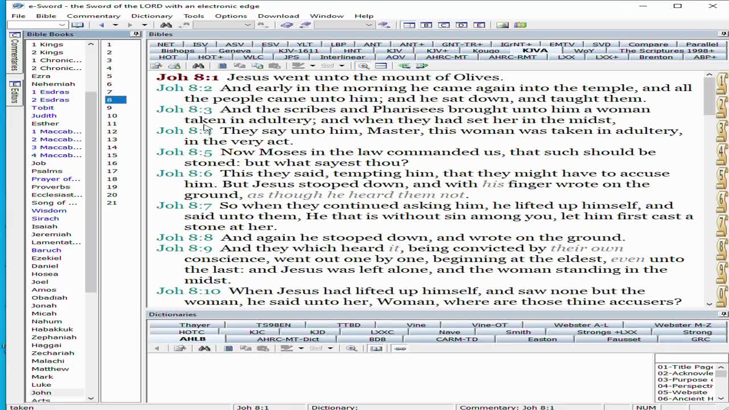The image size is (729, 410).
Task: Open the first combo box in top toolbar
Action: [63, 25]
